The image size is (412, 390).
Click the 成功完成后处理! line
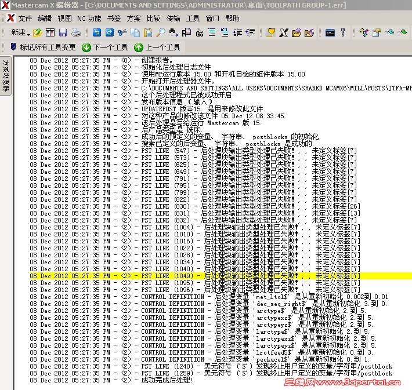click(x=111, y=380)
